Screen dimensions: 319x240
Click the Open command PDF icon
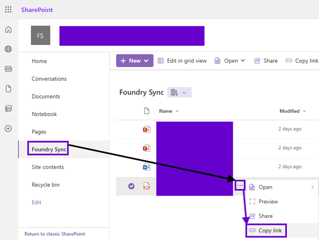coord(217,61)
